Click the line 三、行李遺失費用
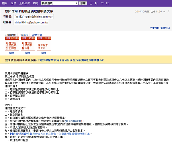The height and width of the screenshot is (142, 172). click(x=15, y=96)
